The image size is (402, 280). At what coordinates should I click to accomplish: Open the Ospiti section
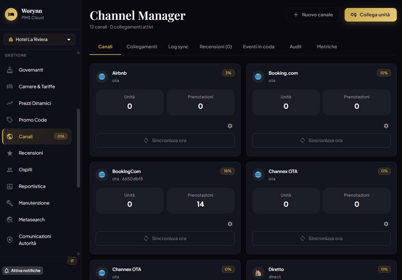coord(37,170)
